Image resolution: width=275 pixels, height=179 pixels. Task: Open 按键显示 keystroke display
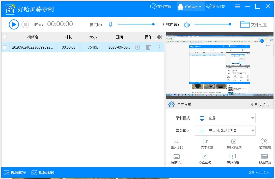[x=177, y=159]
